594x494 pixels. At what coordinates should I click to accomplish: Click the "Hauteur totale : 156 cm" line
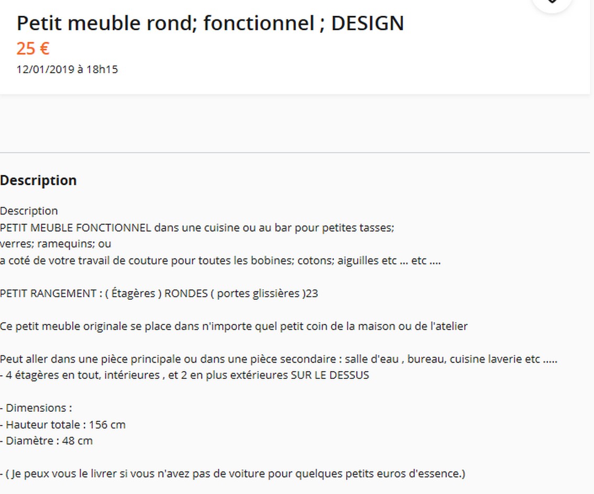point(63,424)
